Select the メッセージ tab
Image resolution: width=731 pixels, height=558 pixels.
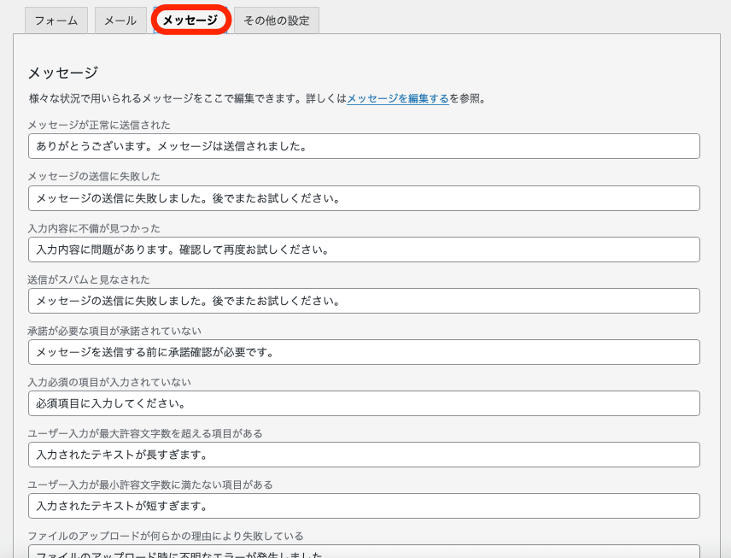tap(190, 20)
